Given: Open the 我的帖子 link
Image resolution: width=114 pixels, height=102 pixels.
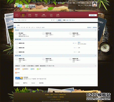Looking at the screenshot, I should click(x=89, y=27).
